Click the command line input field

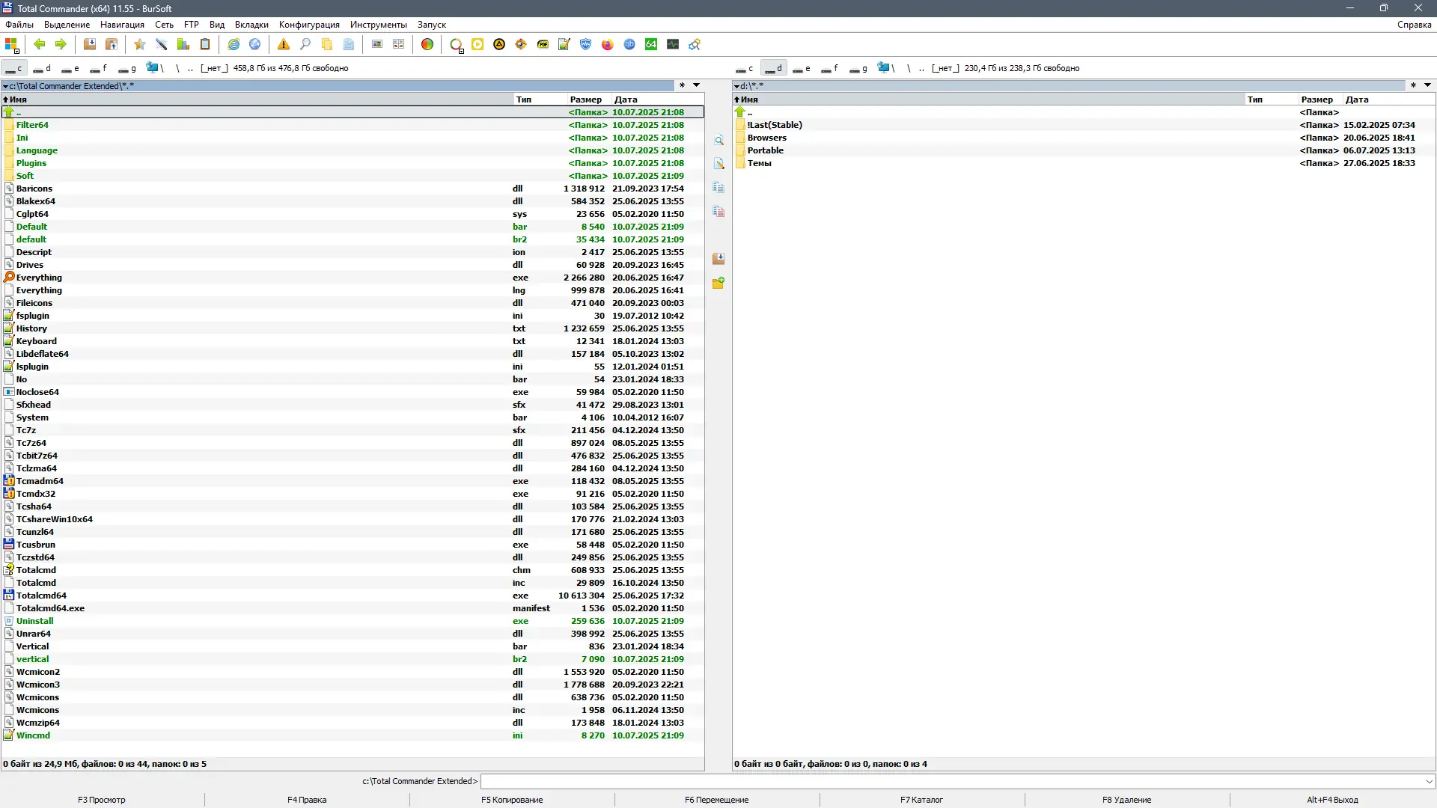click(x=951, y=781)
